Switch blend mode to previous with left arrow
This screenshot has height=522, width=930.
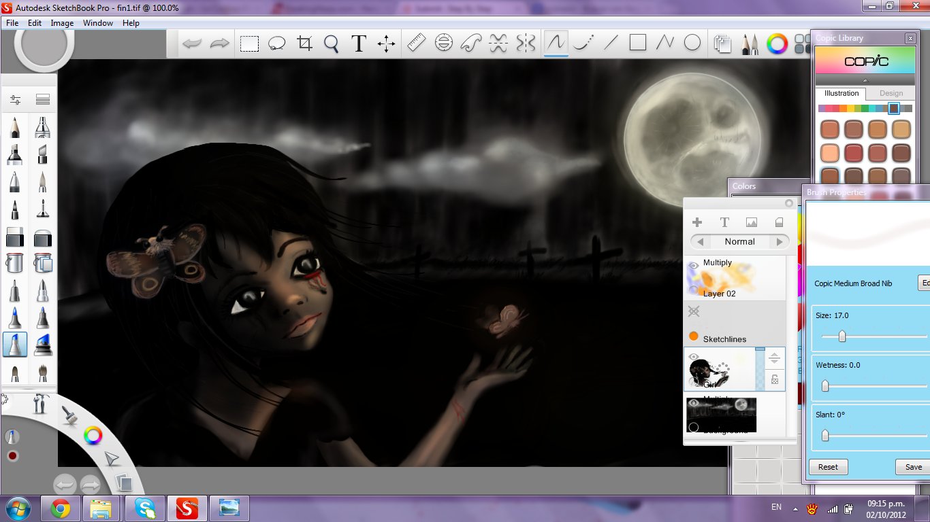701,241
